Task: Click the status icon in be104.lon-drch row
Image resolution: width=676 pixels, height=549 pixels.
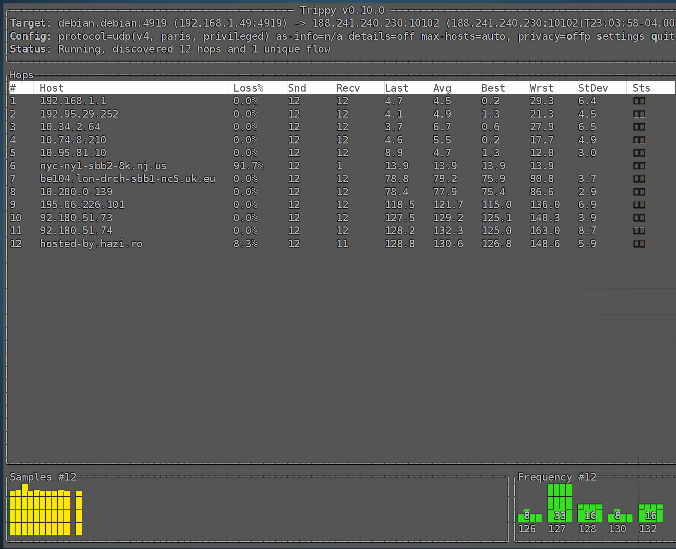Action: pyautogui.click(x=639, y=179)
